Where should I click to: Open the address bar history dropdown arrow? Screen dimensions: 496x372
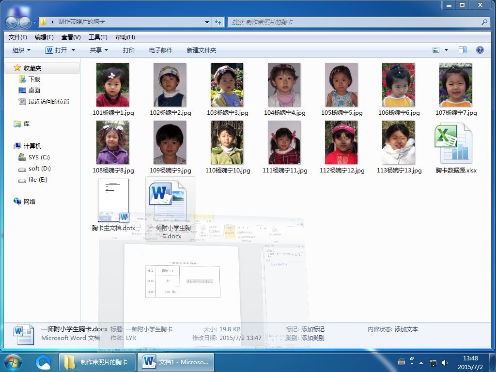click(x=207, y=22)
